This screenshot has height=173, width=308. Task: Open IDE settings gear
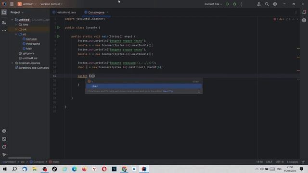[275, 4]
